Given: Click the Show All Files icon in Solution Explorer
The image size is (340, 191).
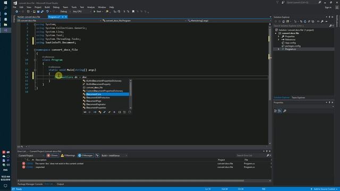Looking at the screenshot, I should pos(313,21).
